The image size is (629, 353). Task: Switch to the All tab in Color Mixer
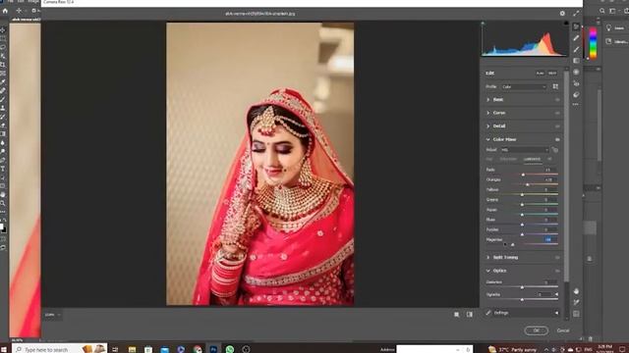[549, 159]
